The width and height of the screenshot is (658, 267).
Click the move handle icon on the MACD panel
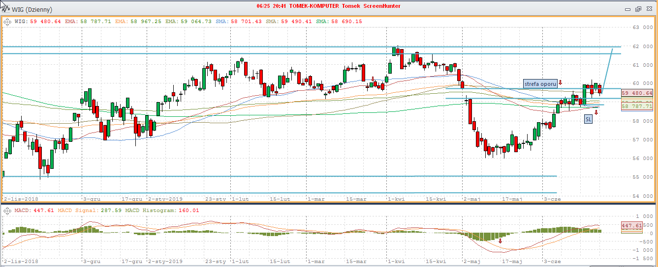coord(7,211)
